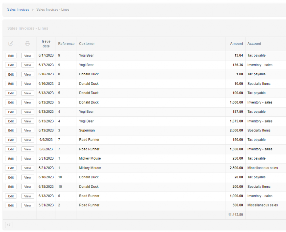The image size is (286, 232).
Task: Open the Sales Invoices breadcrumb link
Action: 18,9
